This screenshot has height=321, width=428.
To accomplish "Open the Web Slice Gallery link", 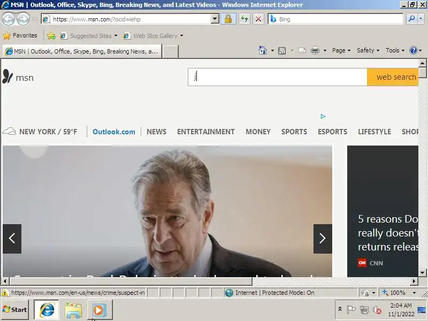I will coord(153,36).
